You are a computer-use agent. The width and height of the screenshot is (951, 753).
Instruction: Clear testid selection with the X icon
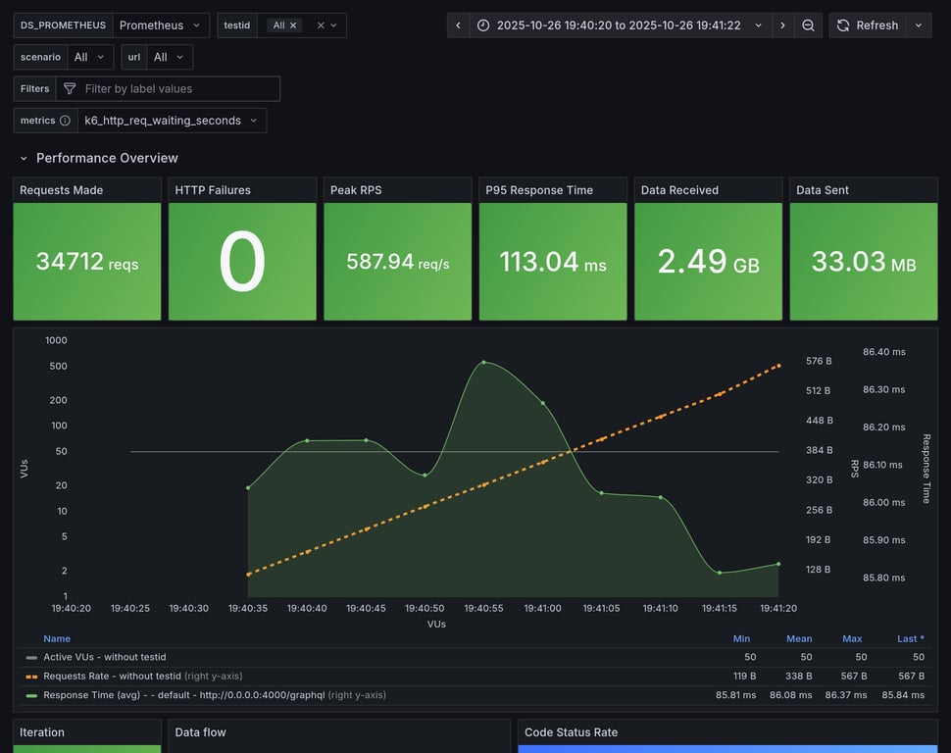(321, 25)
